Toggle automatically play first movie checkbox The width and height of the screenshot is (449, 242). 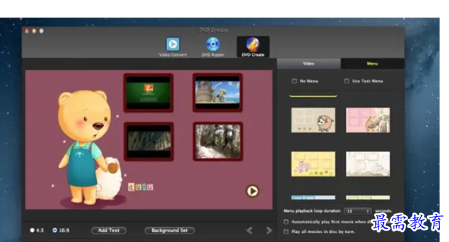click(x=285, y=222)
